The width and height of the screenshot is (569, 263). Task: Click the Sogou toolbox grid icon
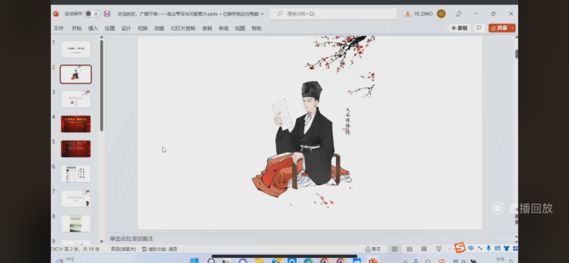coord(515,248)
